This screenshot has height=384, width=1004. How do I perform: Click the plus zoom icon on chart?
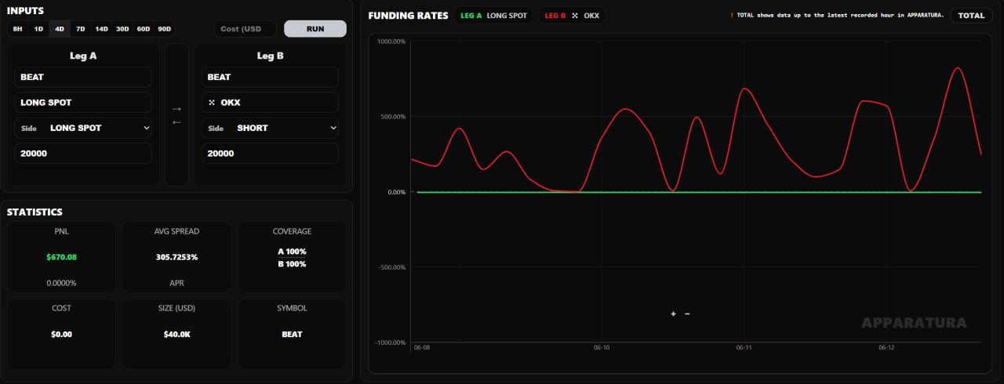(673, 313)
